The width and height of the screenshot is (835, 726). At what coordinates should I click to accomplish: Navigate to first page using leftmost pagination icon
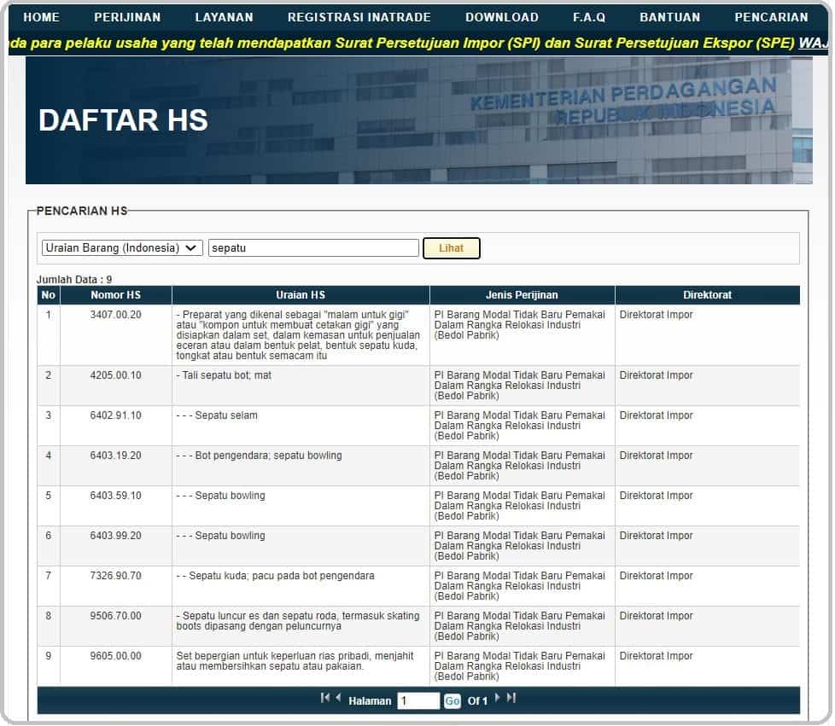pos(325,699)
